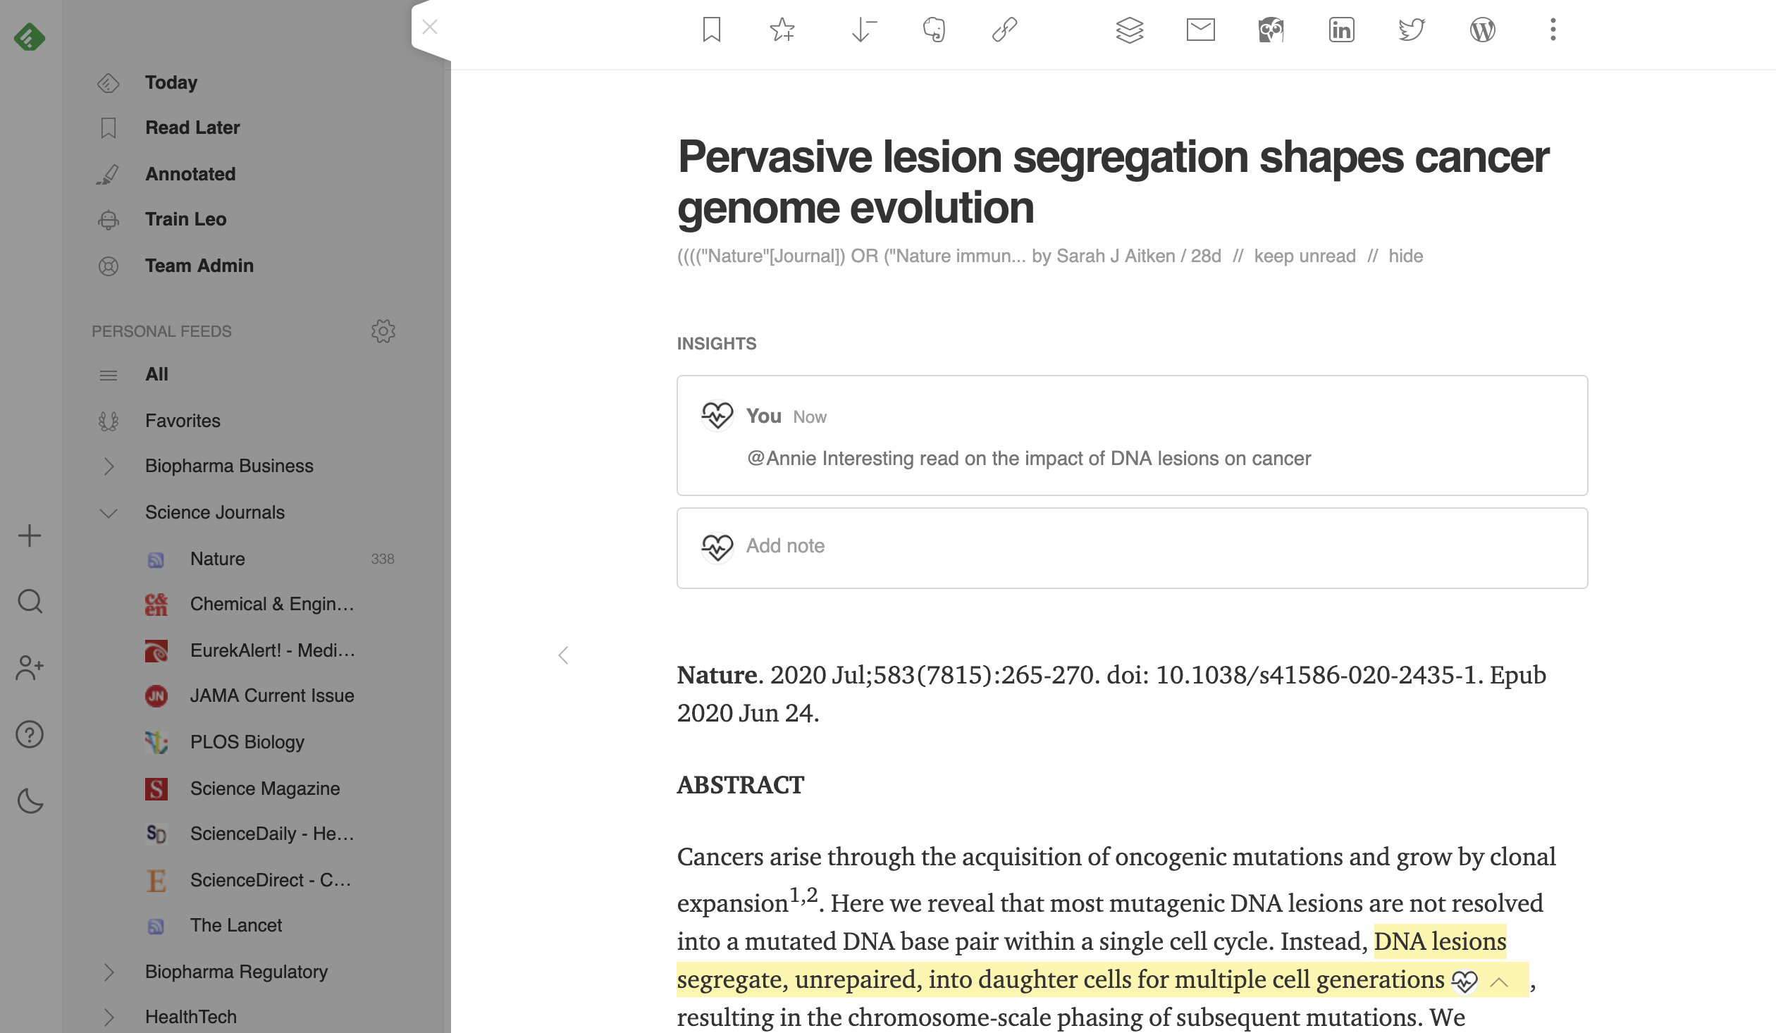Image resolution: width=1776 pixels, height=1033 pixels.
Task: Collapse the highlighted text annotation chevron
Action: point(1499,982)
